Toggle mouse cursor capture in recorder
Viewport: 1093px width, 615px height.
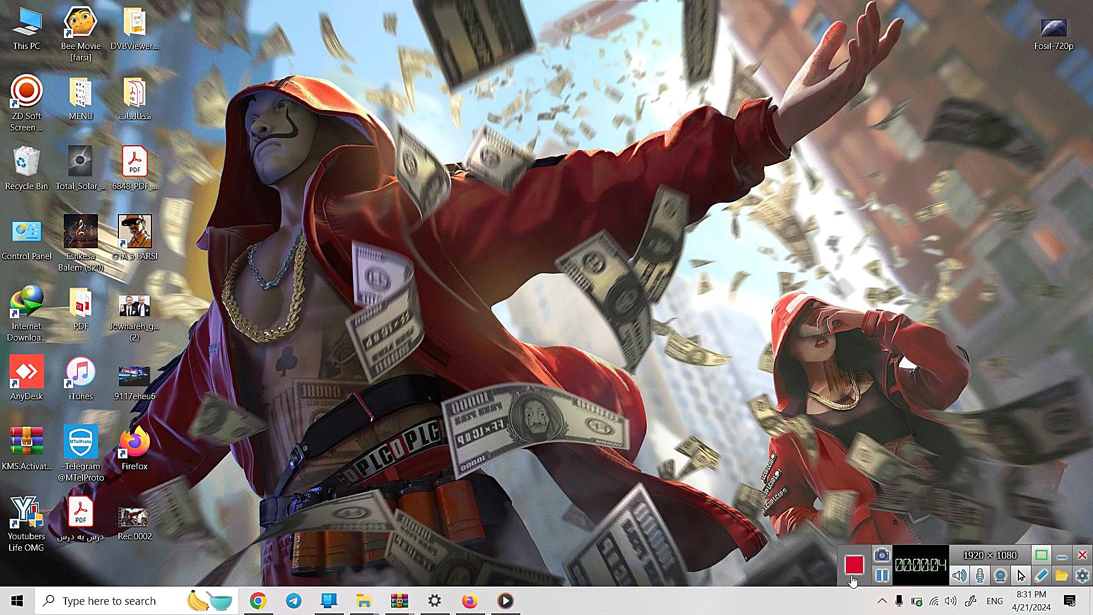[1021, 576]
